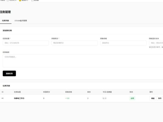Click the 所需积分 column header
Viewport: 163px width, 122px height.
click(46, 92)
